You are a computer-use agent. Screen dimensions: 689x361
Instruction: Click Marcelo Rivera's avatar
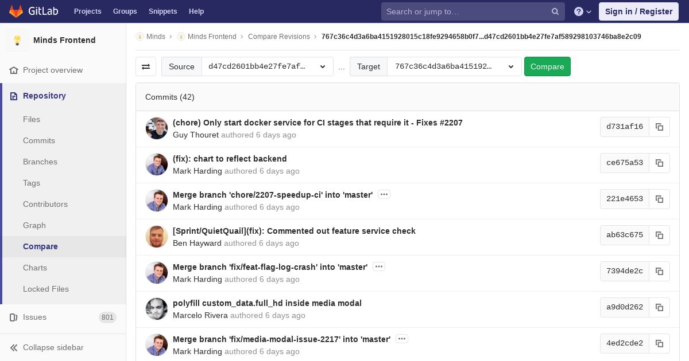click(x=157, y=309)
